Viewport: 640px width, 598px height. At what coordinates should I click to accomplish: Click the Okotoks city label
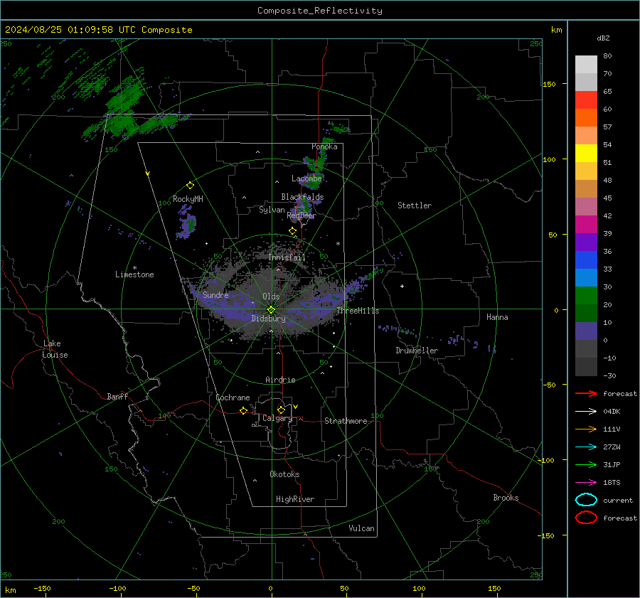click(284, 474)
